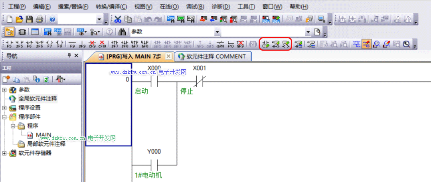Viewport: 431px width, 182px height.
Task: Insert normally open contact (F5)
Action: (10, 44)
